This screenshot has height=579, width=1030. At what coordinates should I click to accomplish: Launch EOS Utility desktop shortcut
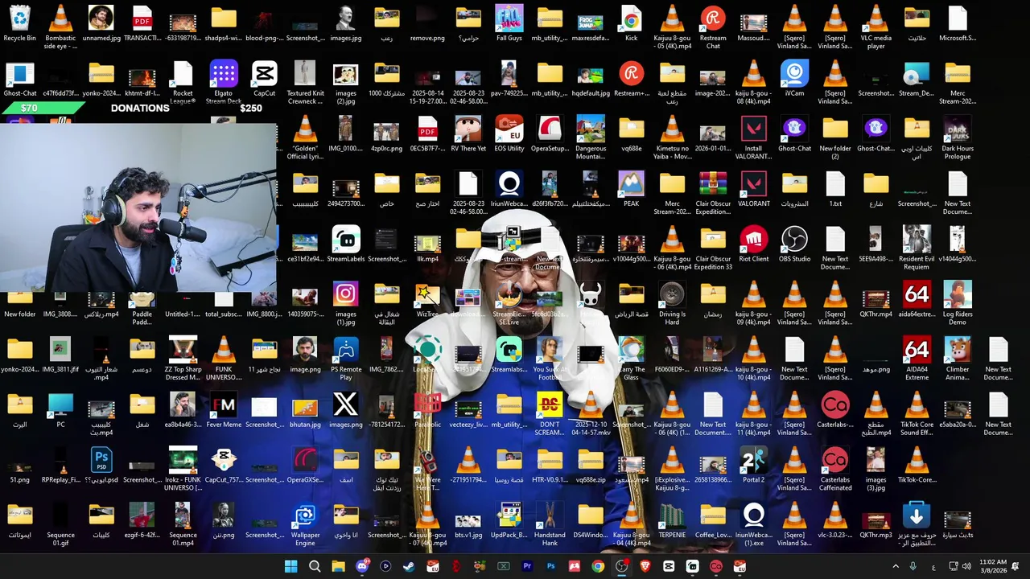pyautogui.click(x=509, y=134)
